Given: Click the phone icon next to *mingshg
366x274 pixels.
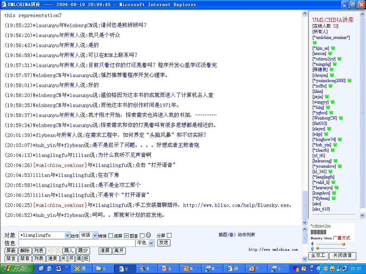Looking at the screenshot, I should point(335,64).
